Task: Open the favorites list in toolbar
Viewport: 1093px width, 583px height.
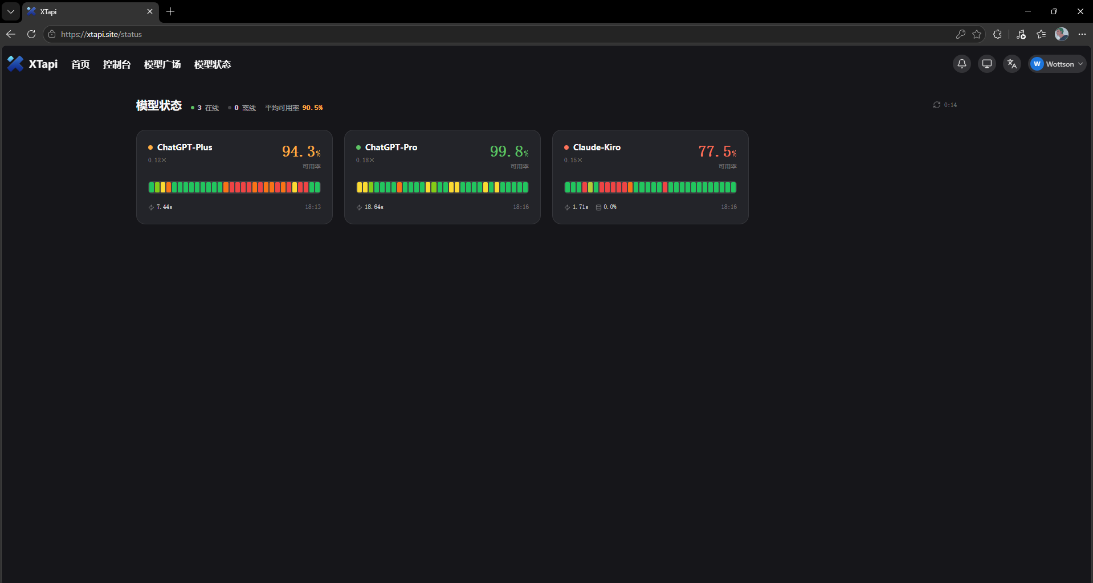Action: click(1041, 34)
